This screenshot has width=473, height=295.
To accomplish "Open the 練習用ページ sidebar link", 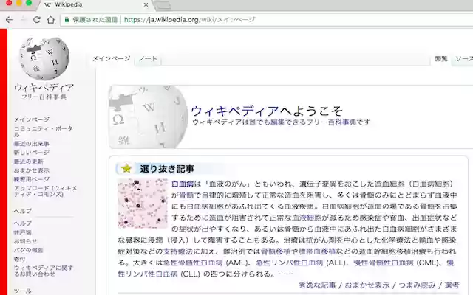I will (x=32, y=179).
